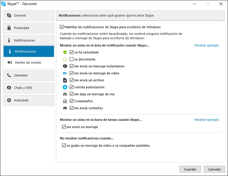This screenshot has height=176, width=228.
Task: Disable Habilitar las notificaciones de Skype checkbox
Action: (62, 27)
